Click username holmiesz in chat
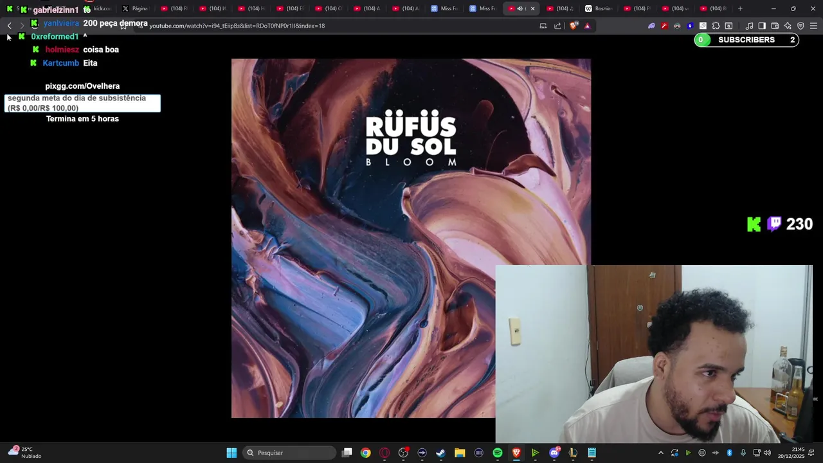The height and width of the screenshot is (463, 823). point(62,50)
